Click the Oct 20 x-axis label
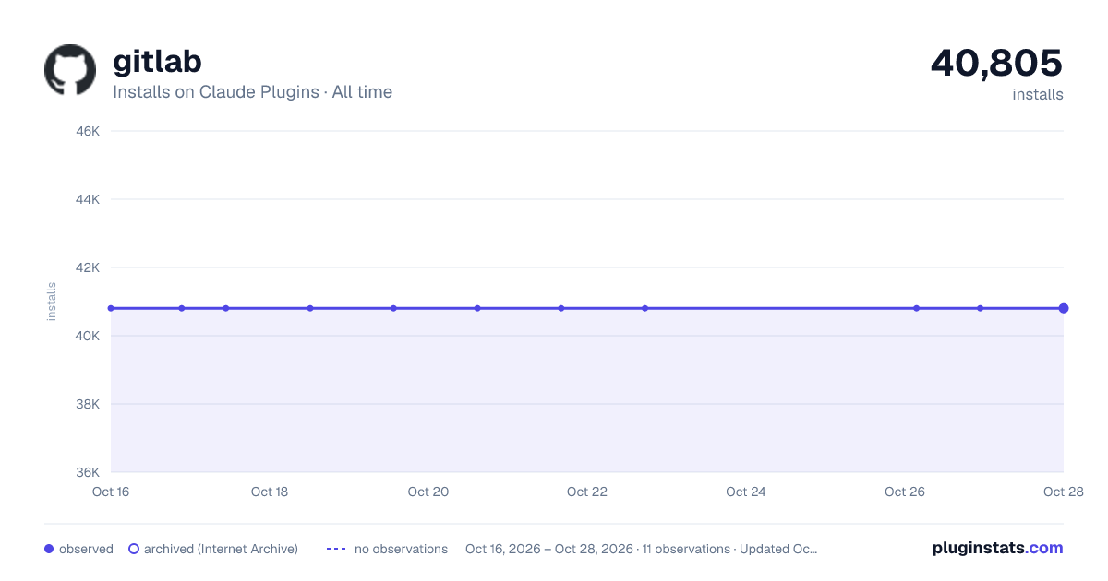Screen dimensions: 1108x581 pyautogui.click(x=428, y=492)
